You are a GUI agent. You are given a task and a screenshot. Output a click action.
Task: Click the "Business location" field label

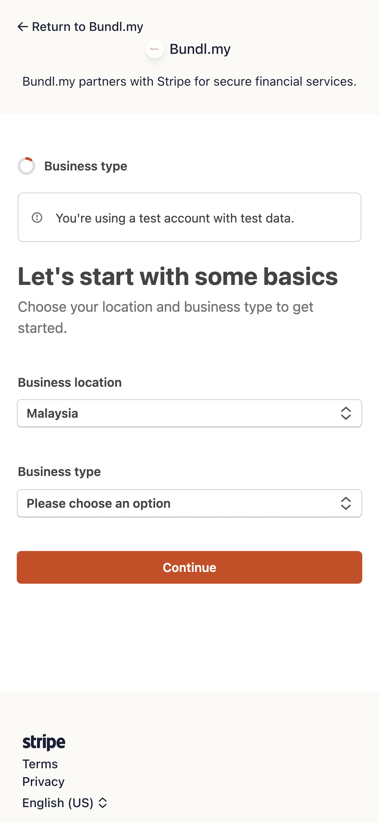click(x=70, y=382)
